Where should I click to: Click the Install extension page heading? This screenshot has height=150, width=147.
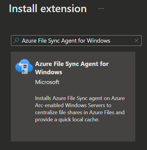click(48, 9)
